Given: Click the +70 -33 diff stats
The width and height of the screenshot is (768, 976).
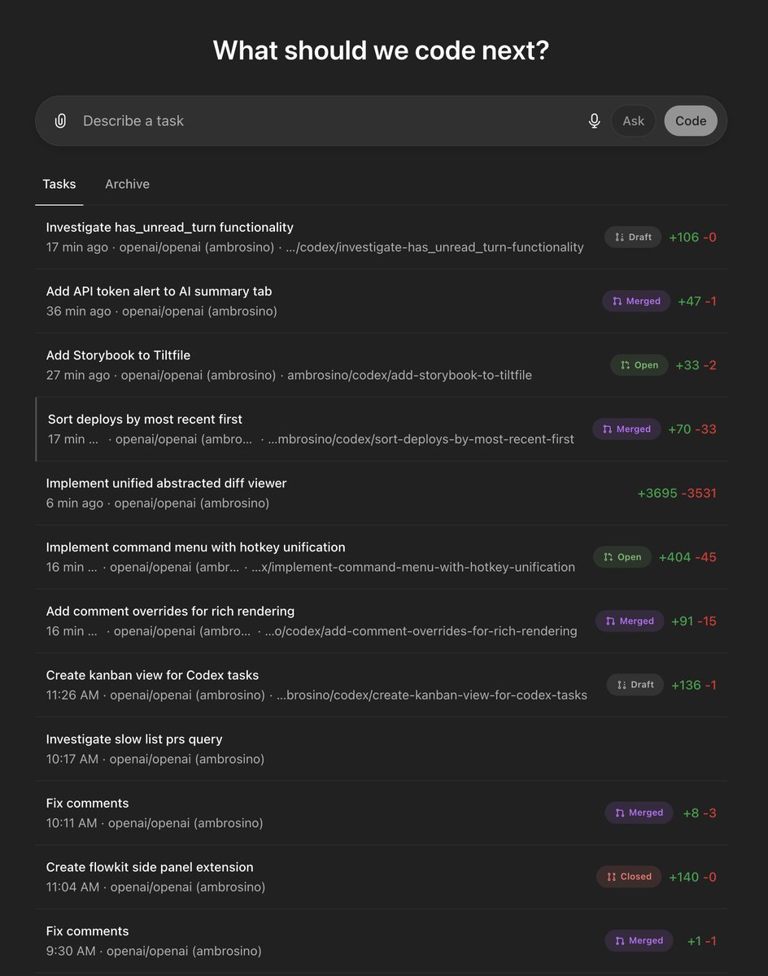Looking at the screenshot, I should click(x=692, y=429).
